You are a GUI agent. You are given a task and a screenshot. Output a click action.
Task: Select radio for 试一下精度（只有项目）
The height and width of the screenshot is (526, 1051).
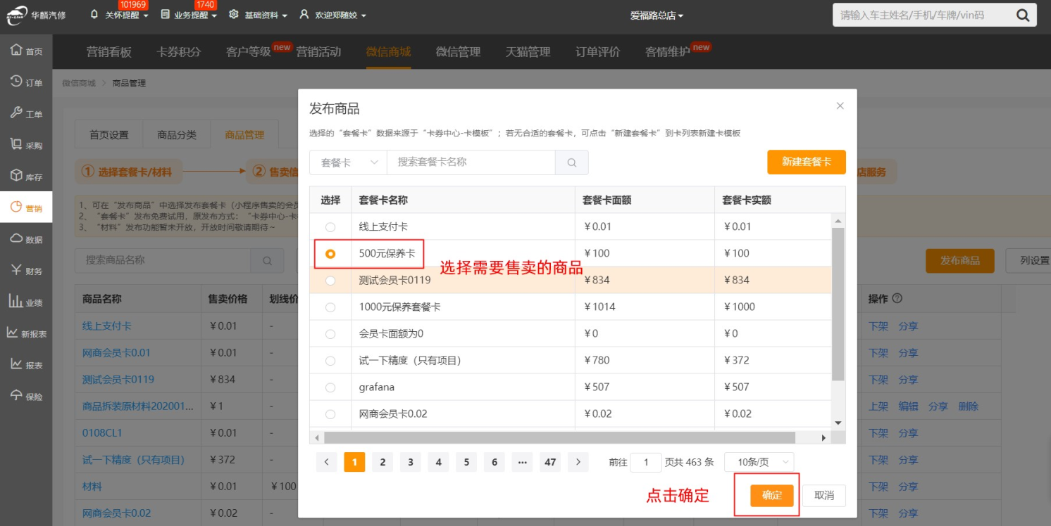[x=330, y=361]
